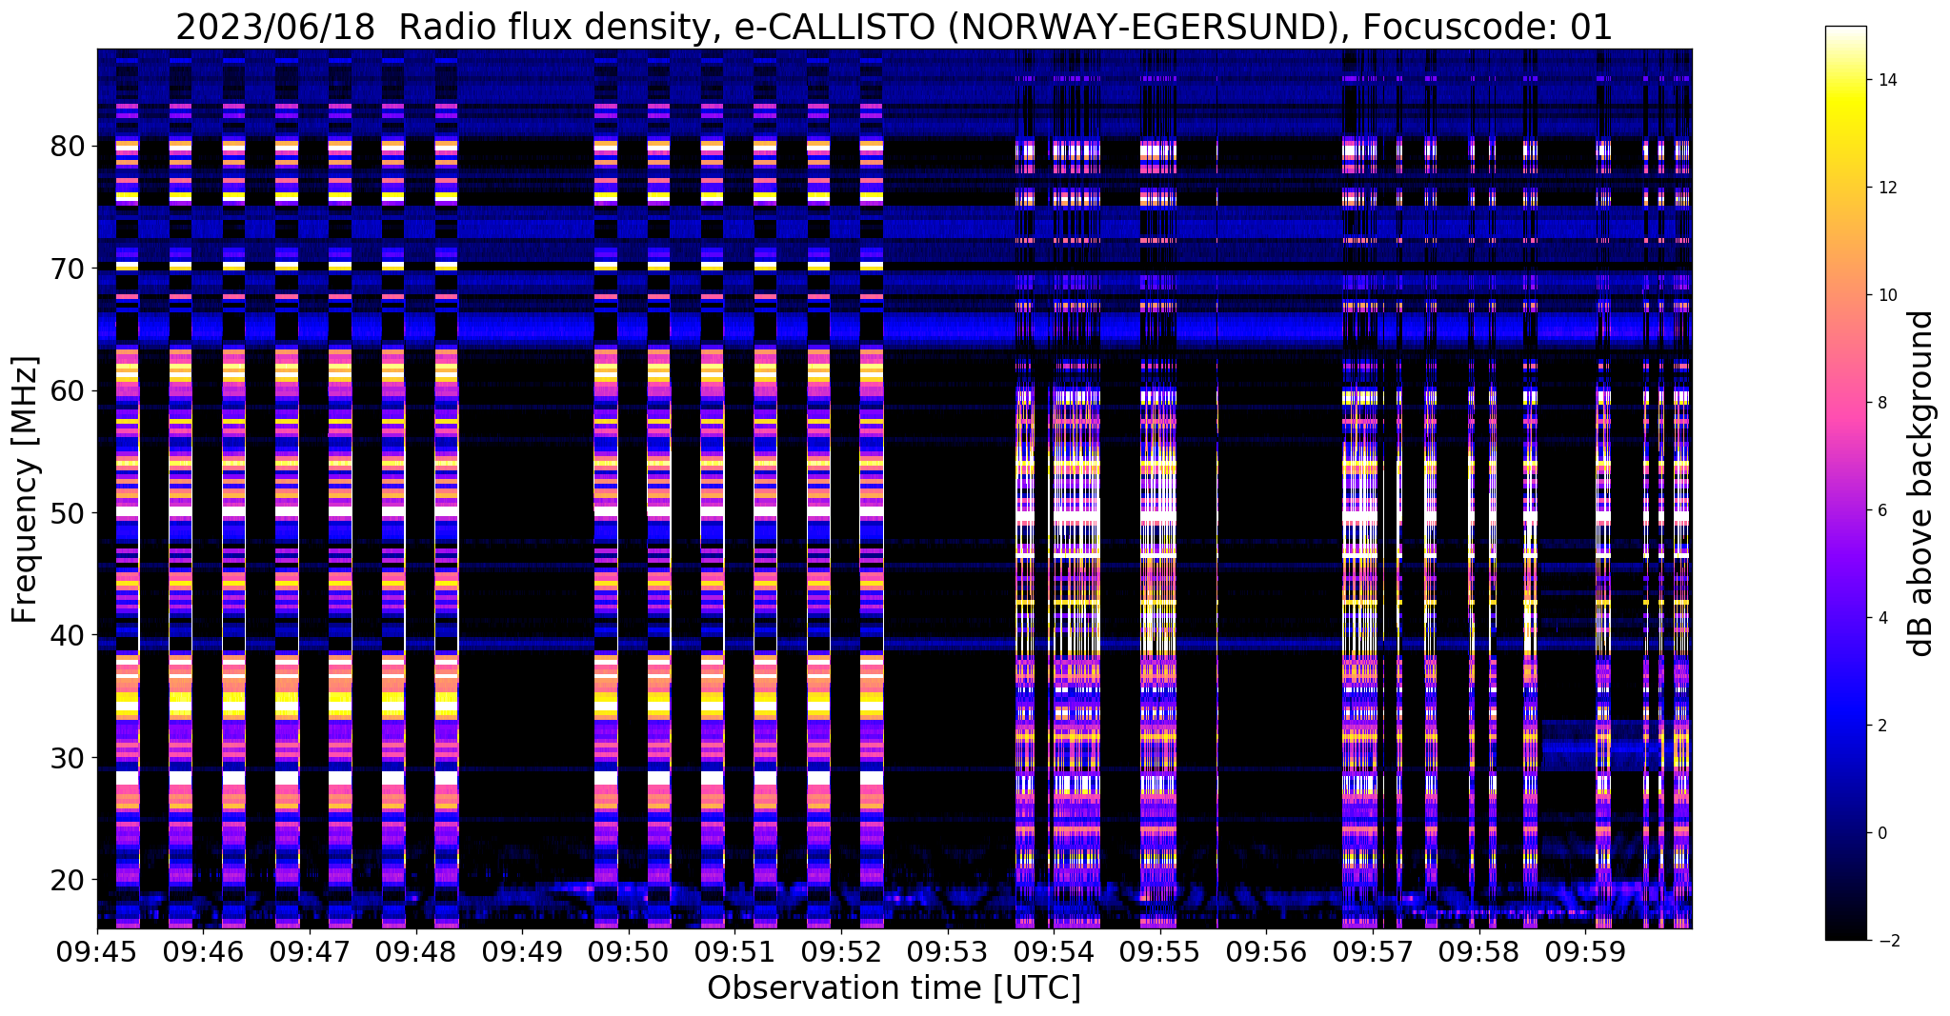Click the 'Frequency [MHz]' y-axis label
1950x1016 pixels.
coord(25,489)
